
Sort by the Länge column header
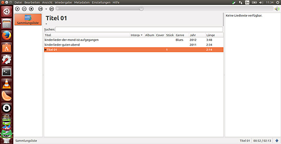(x=214, y=35)
